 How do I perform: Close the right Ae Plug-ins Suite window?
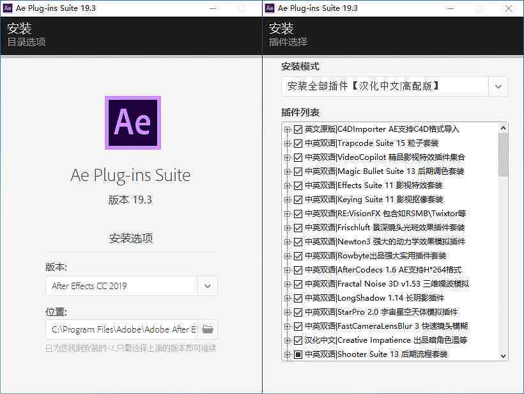pos(508,8)
